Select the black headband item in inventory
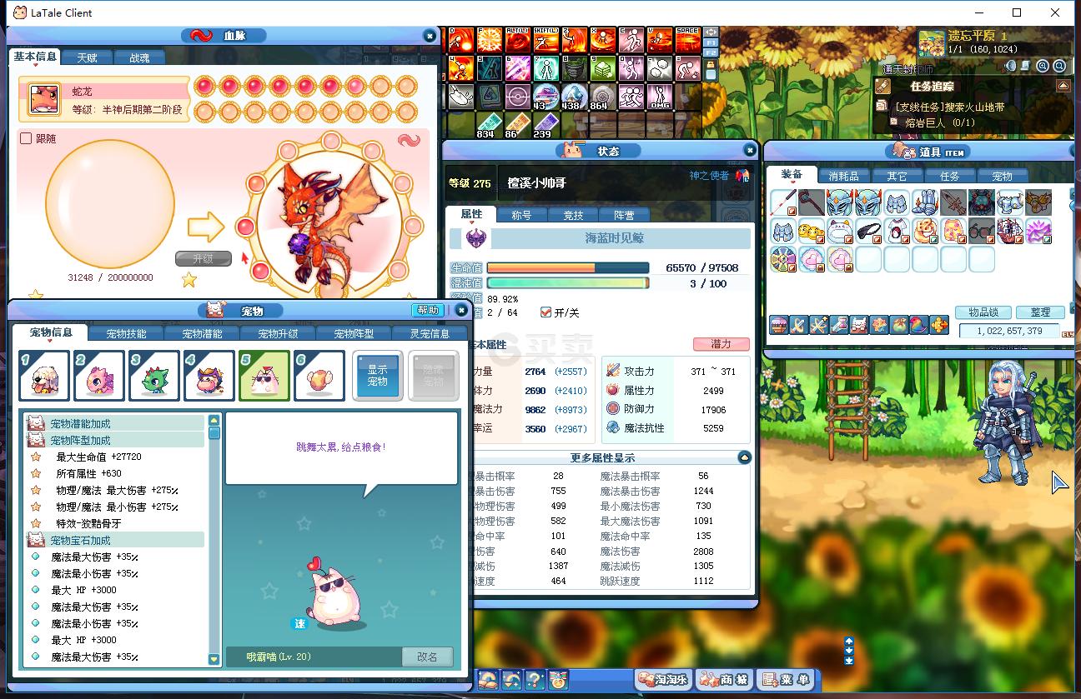 coord(868,231)
